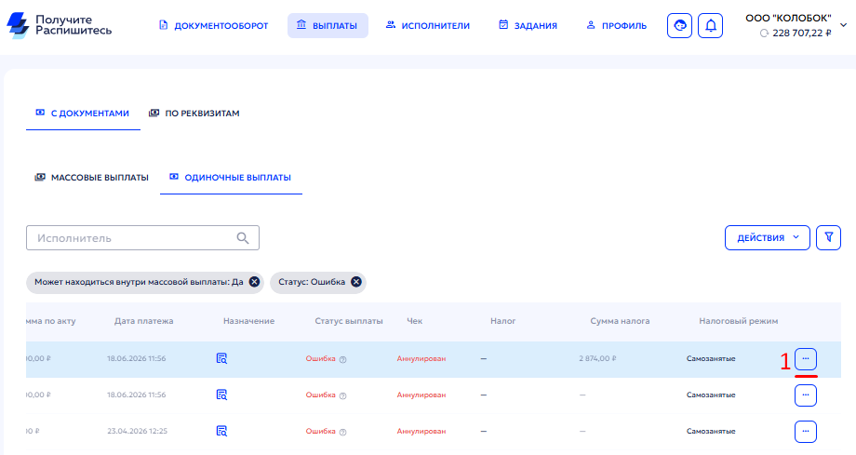View payment purpose in 2 874,00 ₽ row

[221, 358]
